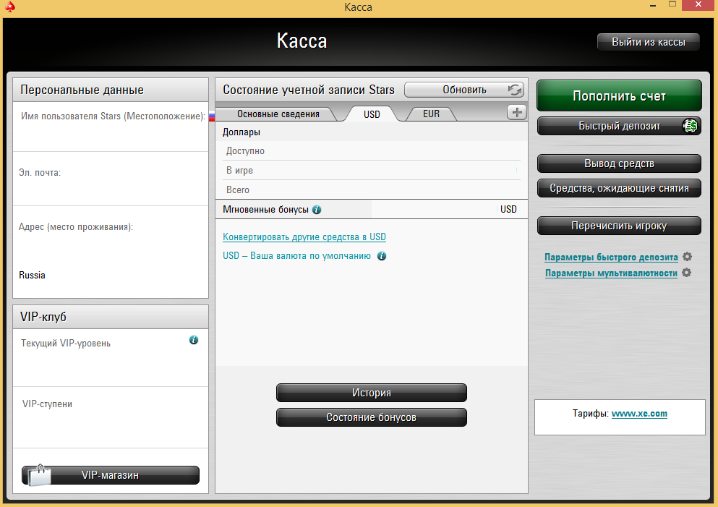Click gear icon beside Параметры быстрого депозита
718x507 pixels.
pyautogui.click(x=687, y=257)
